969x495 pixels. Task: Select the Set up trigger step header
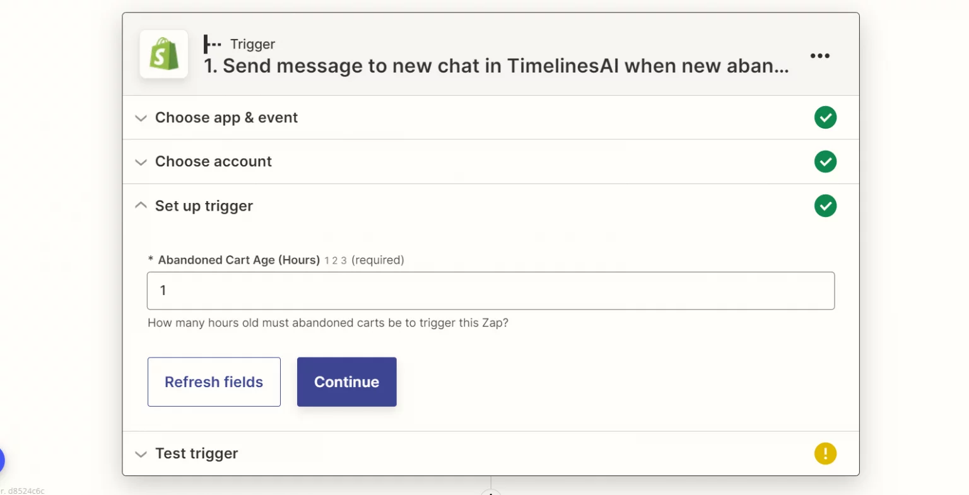[204, 206]
